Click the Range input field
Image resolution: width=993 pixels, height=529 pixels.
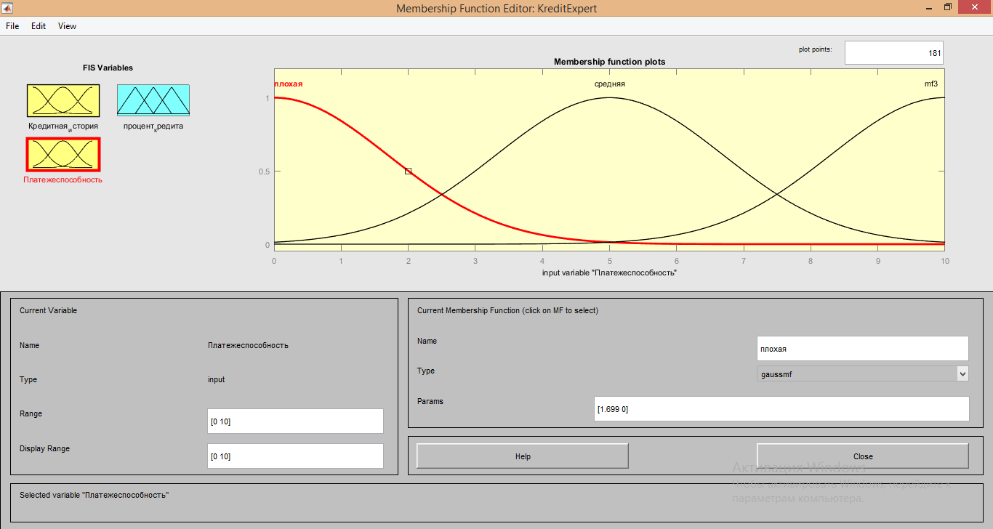tap(295, 421)
